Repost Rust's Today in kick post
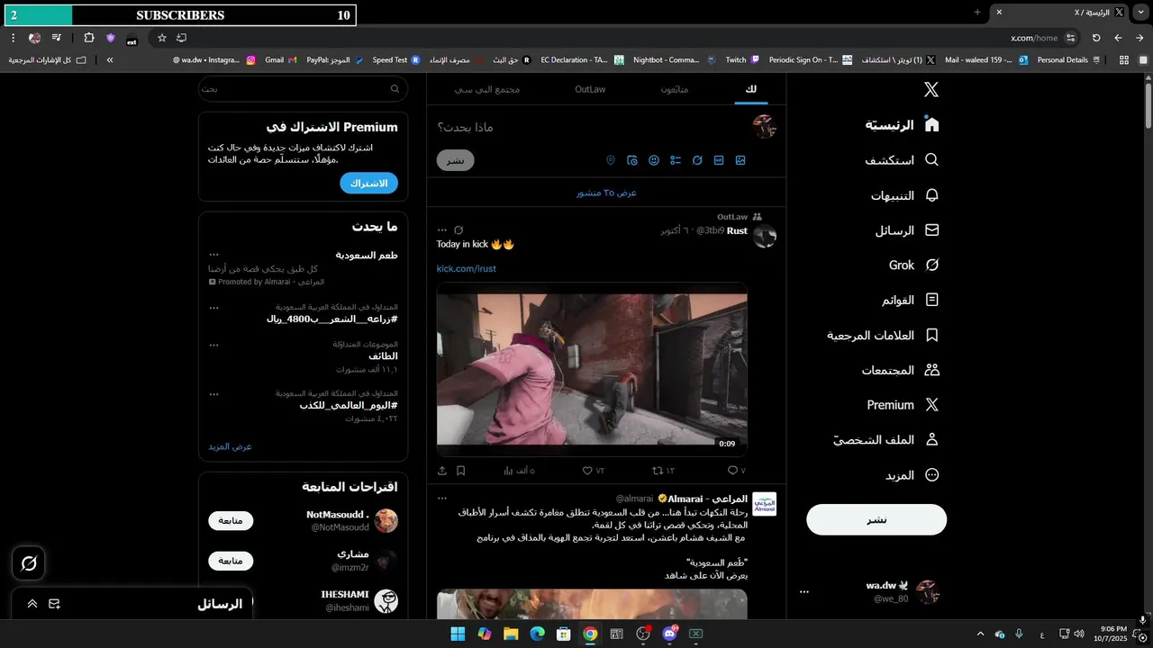1153x648 pixels. [x=663, y=470]
